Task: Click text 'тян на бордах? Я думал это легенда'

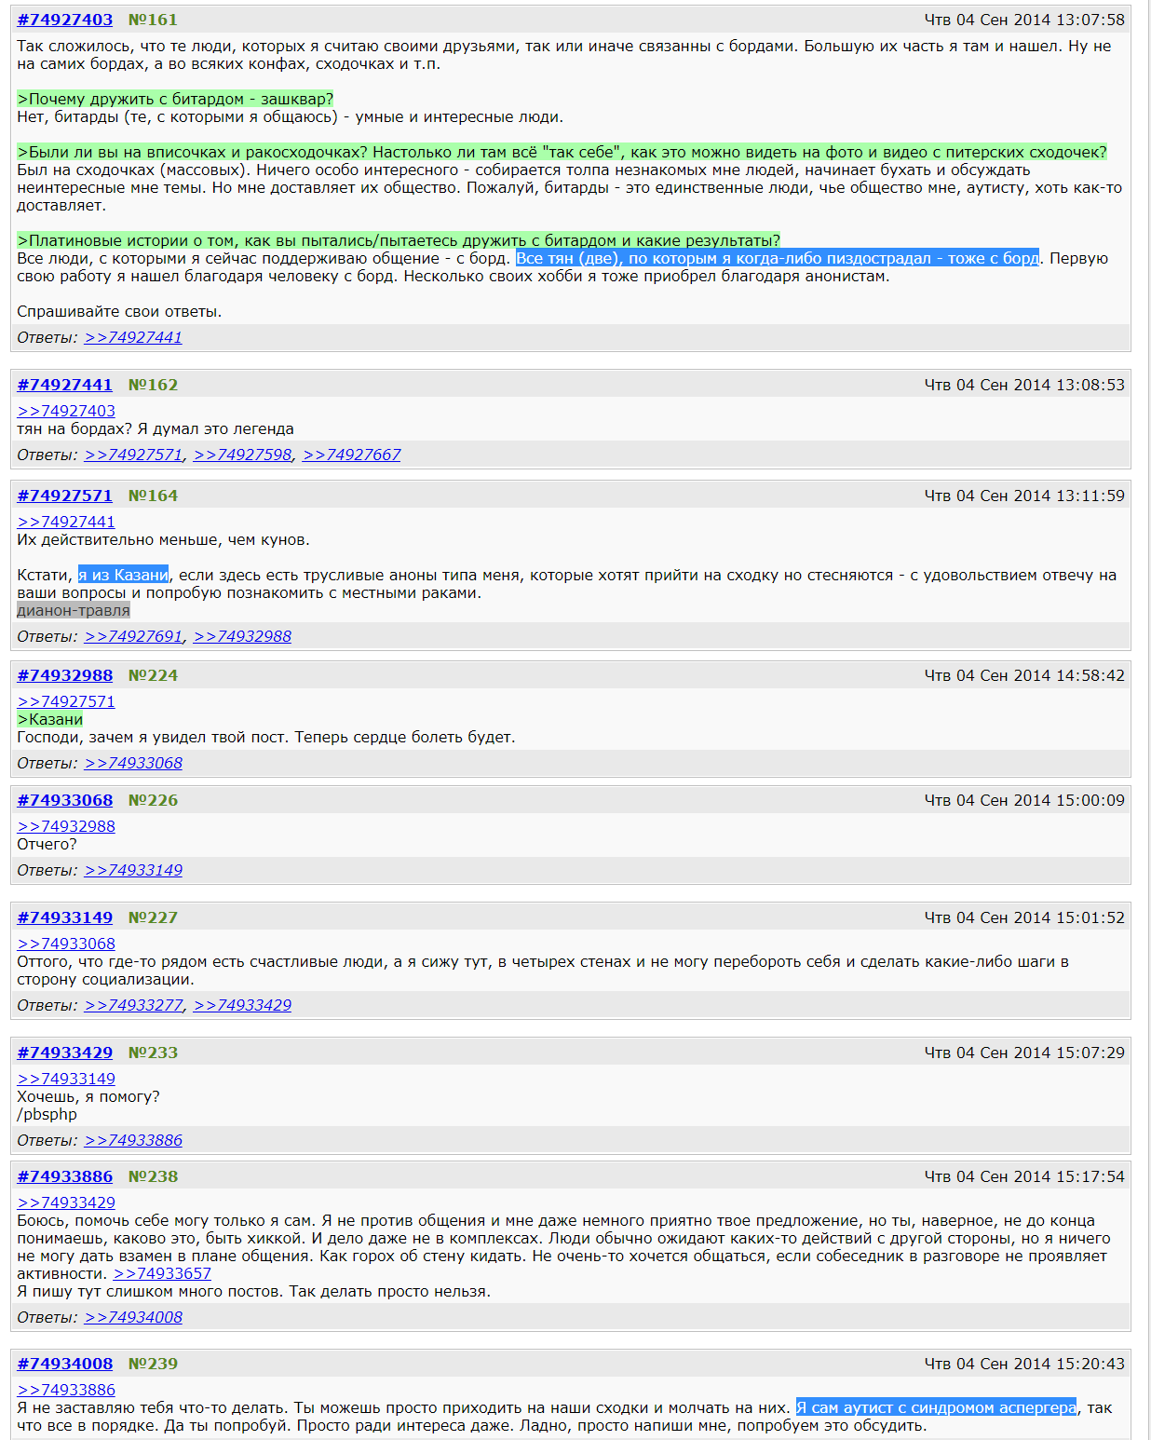Action: 156,428
